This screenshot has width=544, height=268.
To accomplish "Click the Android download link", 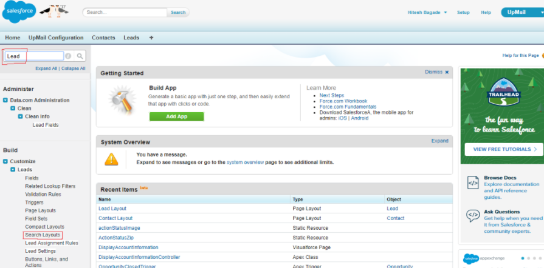I will click(x=359, y=118).
